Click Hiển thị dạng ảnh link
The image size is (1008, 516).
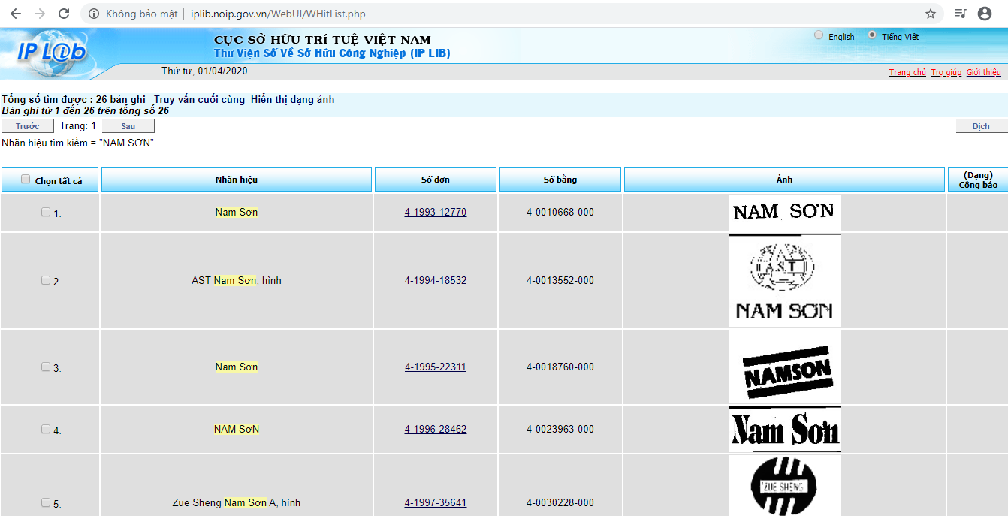[x=292, y=99]
